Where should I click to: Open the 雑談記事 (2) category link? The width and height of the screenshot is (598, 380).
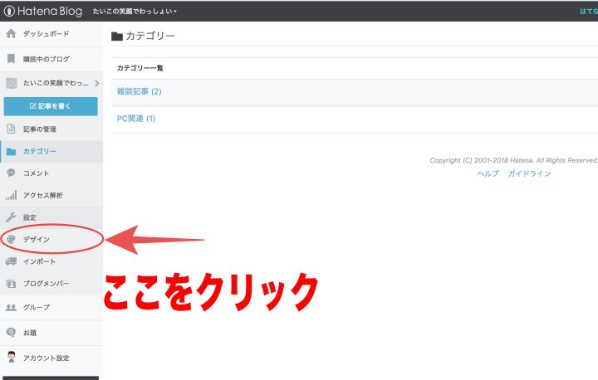[140, 91]
